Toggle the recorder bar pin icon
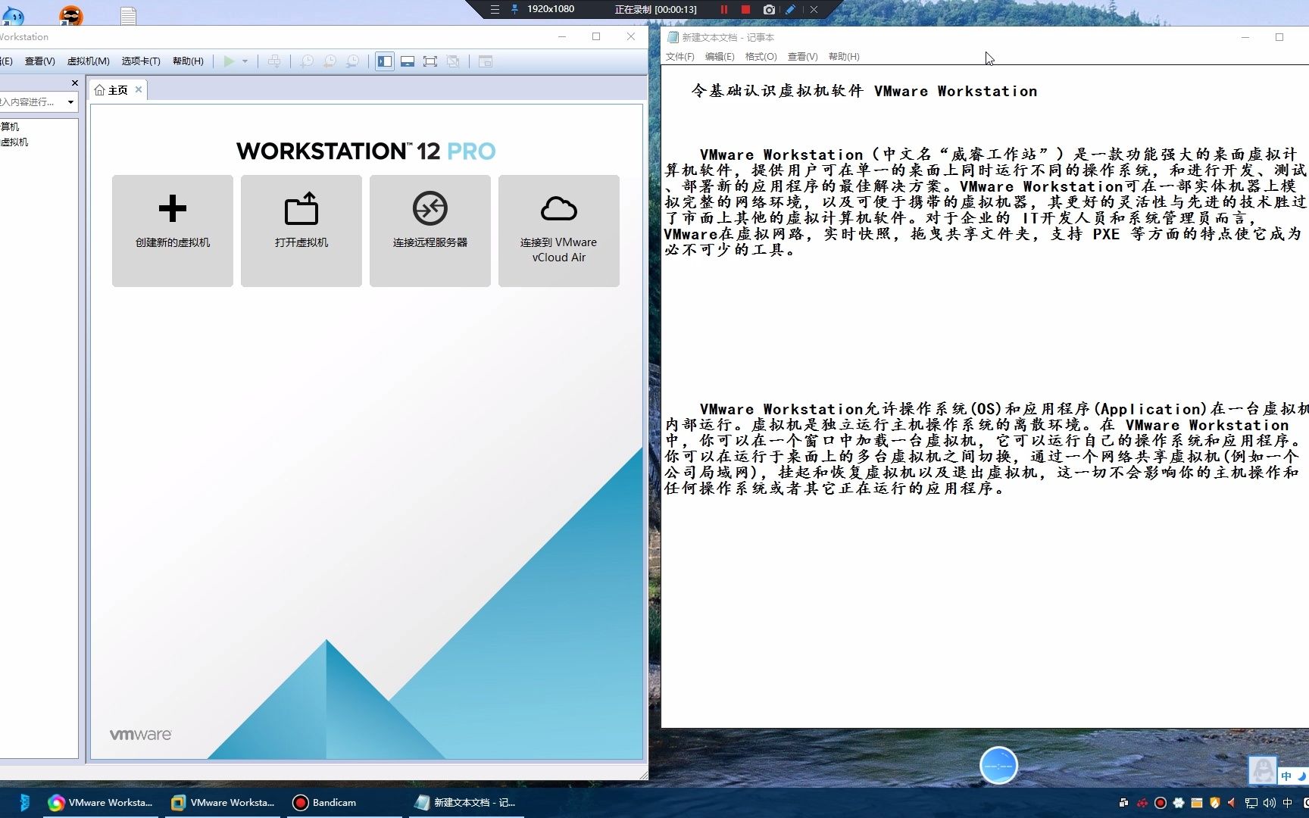Viewport: 1309px width, 818px height. [515, 9]
